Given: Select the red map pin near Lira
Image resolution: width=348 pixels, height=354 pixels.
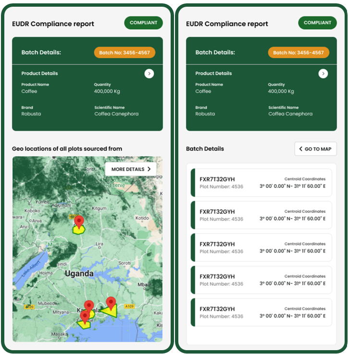Looking at the screenshot, I should (x=79, y=222).
